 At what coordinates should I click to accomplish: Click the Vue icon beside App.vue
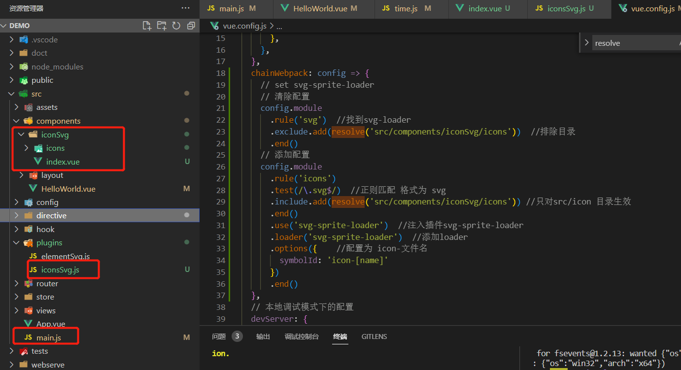pyautogui.click(x=28, y=324)
